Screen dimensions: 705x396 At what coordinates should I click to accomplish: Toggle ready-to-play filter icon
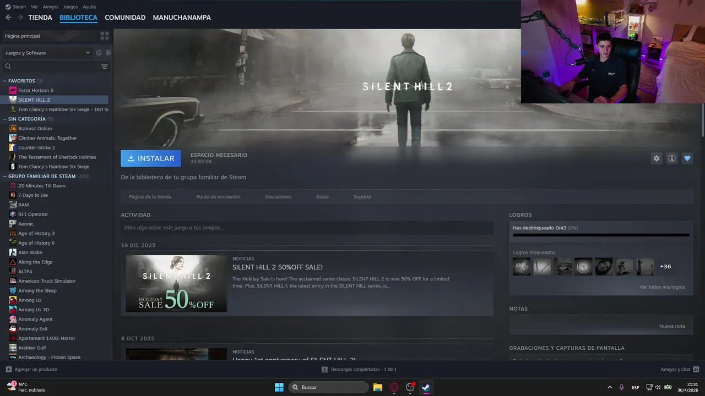click(108, 53)
